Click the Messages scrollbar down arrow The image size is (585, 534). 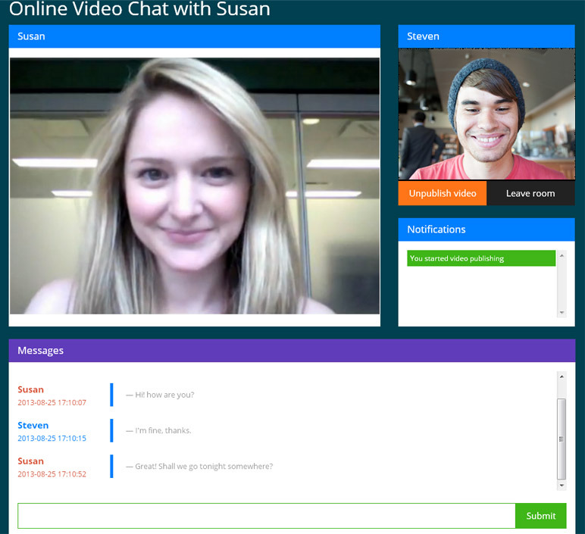(562, 485)
